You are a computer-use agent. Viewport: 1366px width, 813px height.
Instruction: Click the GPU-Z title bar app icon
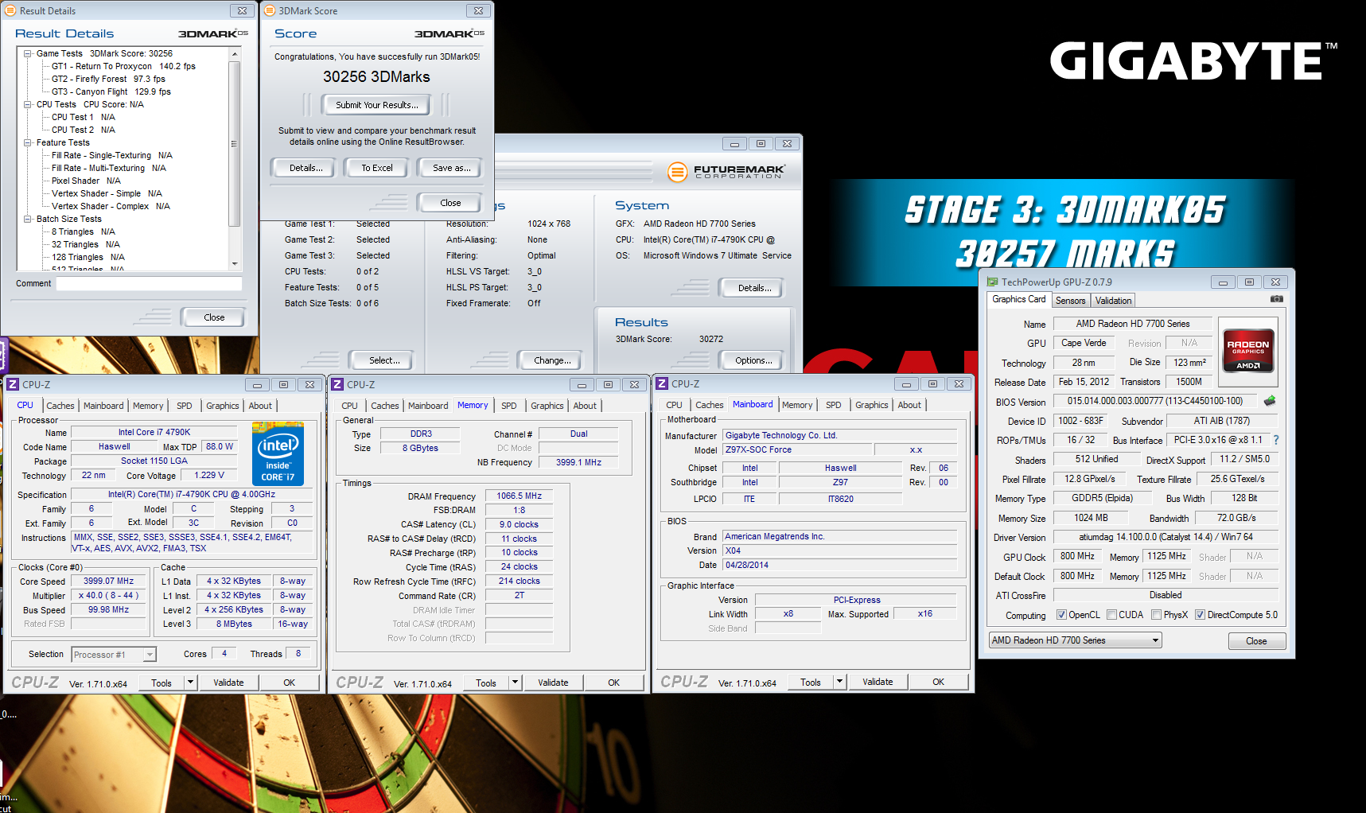992,282
